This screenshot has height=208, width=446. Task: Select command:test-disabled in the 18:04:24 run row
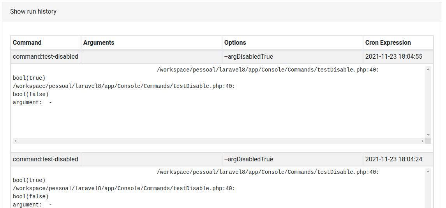[x=46, y=159]
